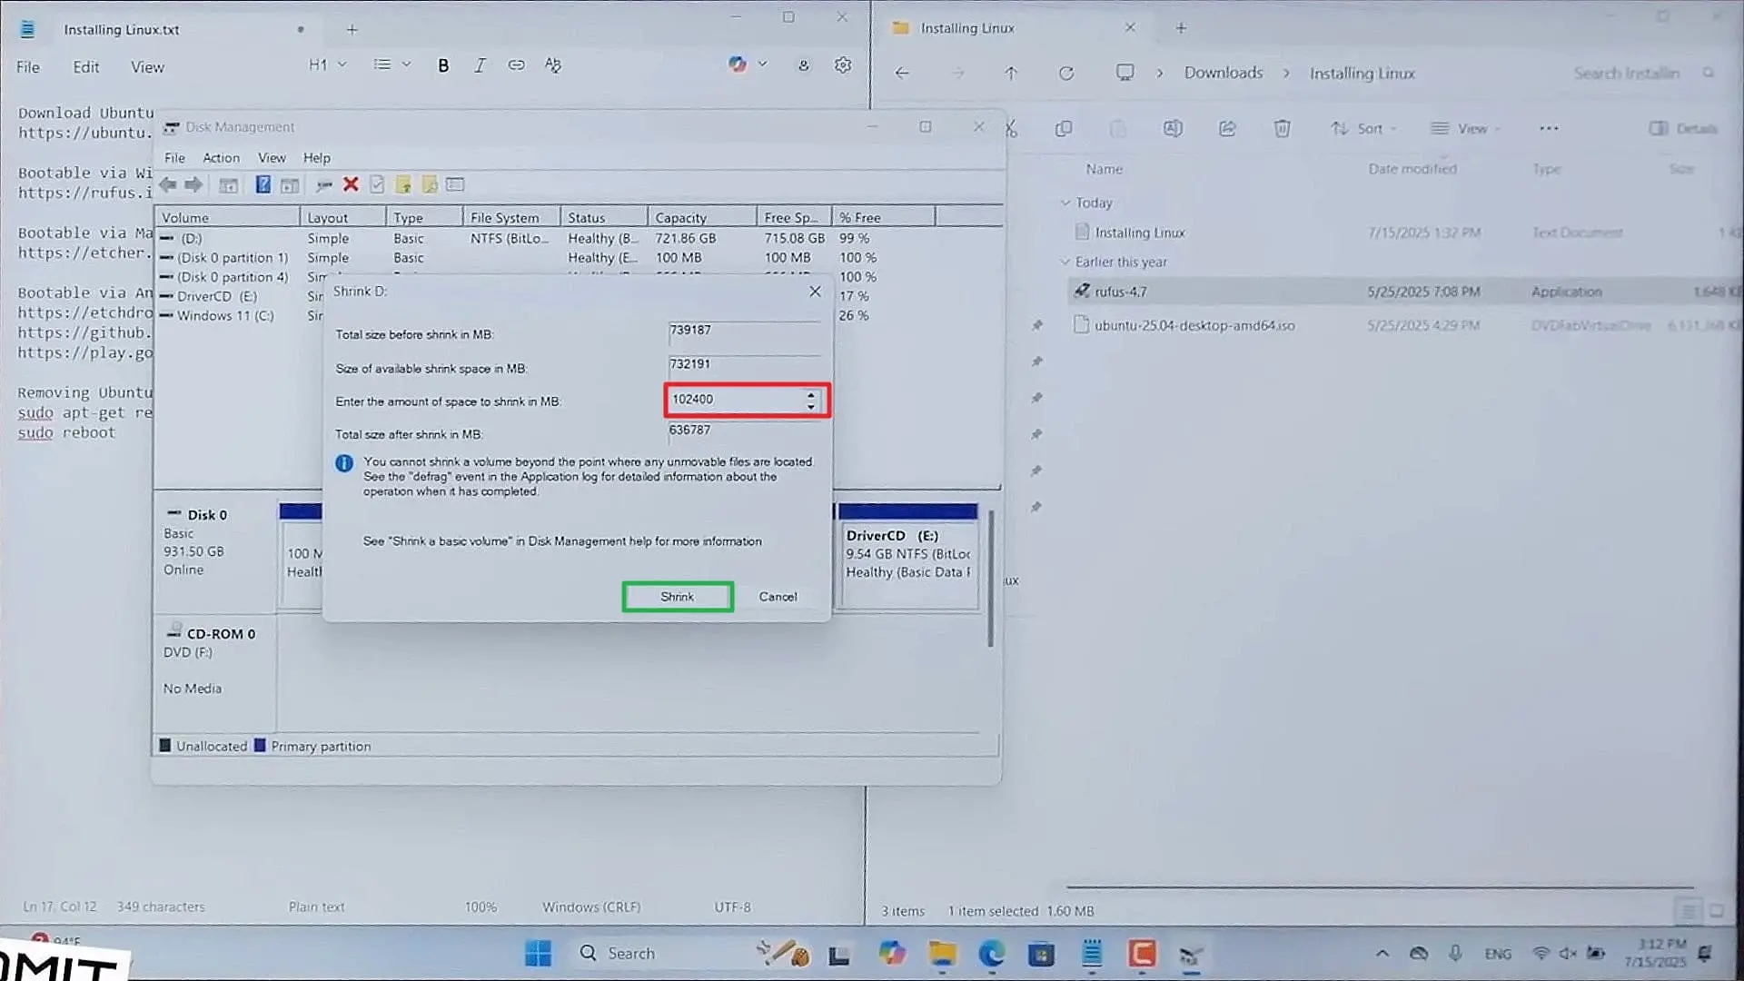
Task: Open Disk Management Action menu
Action: [x=221, y=158]
